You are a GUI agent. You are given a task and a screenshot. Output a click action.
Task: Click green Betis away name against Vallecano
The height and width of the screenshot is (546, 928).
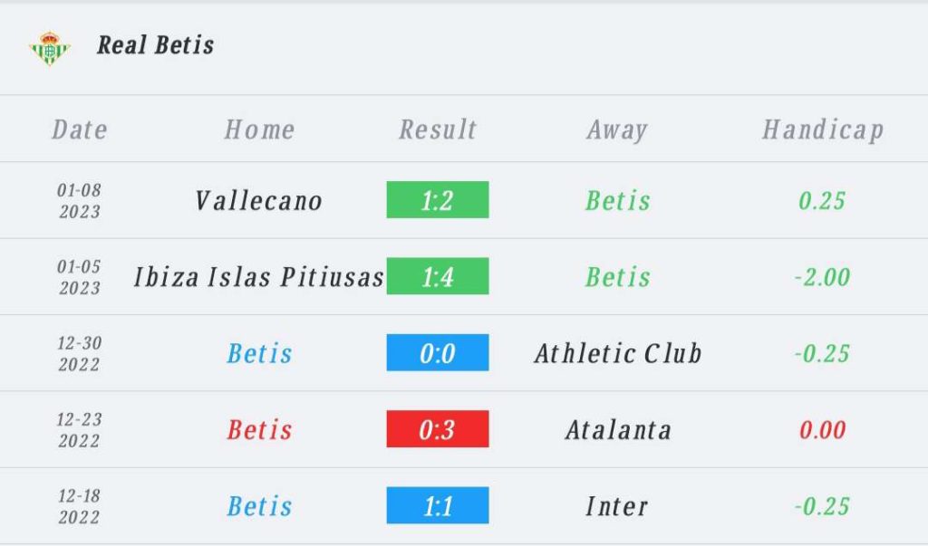pyautogui.click(x=618, y=200)
